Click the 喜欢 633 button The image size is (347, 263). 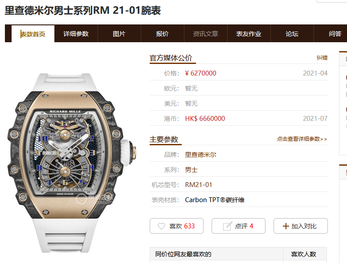(x=176, y=226)
